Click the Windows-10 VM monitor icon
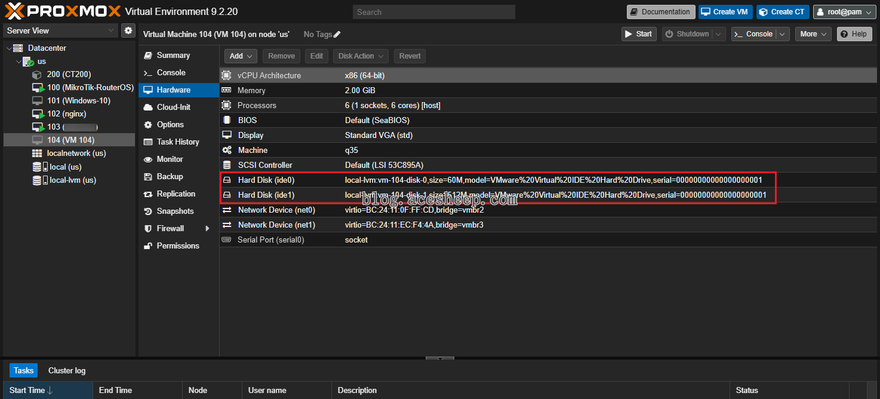Screen dimensions: 880x399 pos(37,101)
